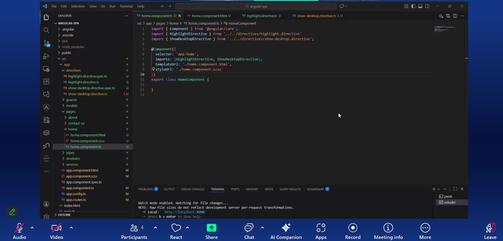The image size is (503, 241).
Task: Toggle secondary side bar layout icon
Action: 427,6
